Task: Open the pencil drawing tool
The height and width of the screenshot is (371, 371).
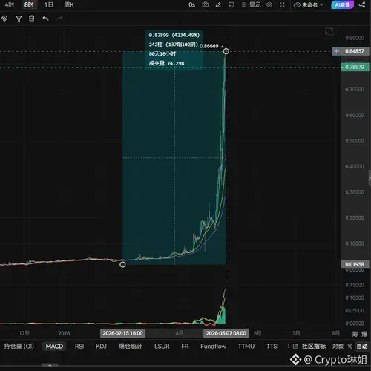Action: pos(218,4)
